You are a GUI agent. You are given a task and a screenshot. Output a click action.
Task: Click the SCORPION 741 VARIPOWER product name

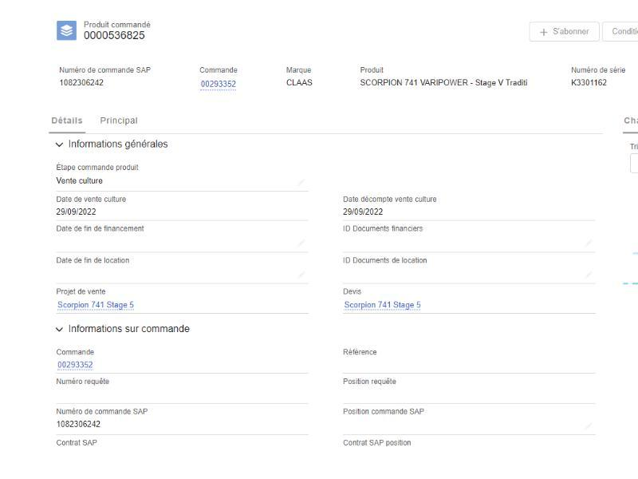coord(443,83)
